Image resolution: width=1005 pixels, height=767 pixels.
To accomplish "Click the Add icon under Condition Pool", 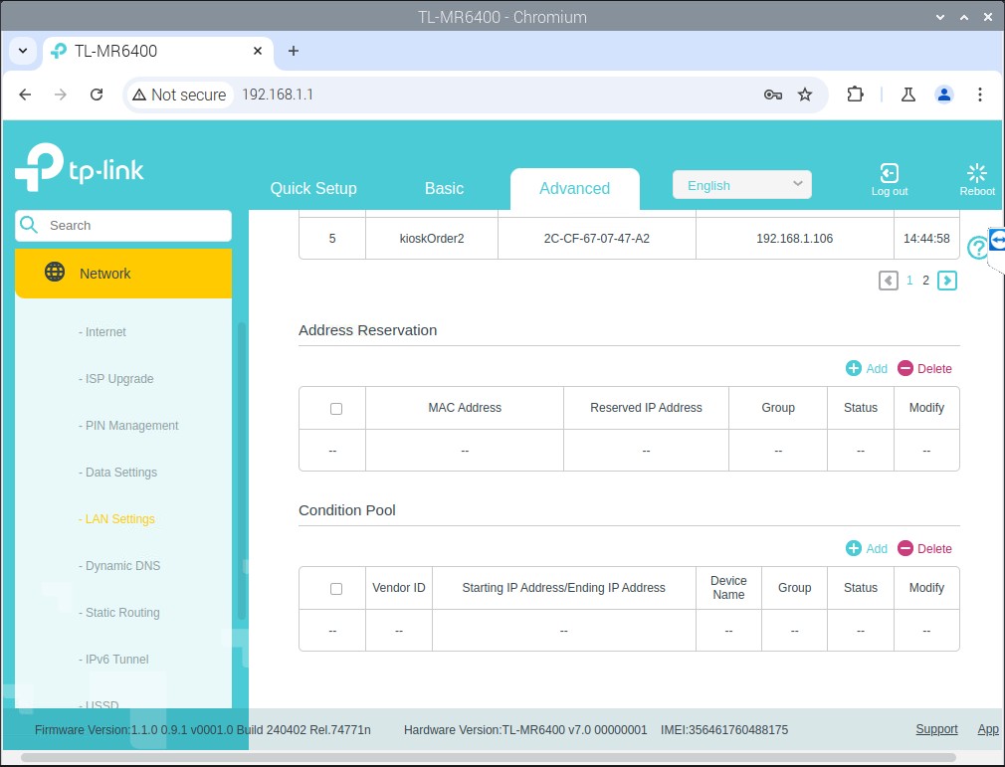I will [854, 548].
